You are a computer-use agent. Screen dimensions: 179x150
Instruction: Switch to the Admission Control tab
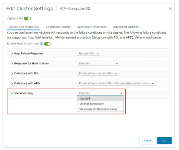click(x=58, y=27)
